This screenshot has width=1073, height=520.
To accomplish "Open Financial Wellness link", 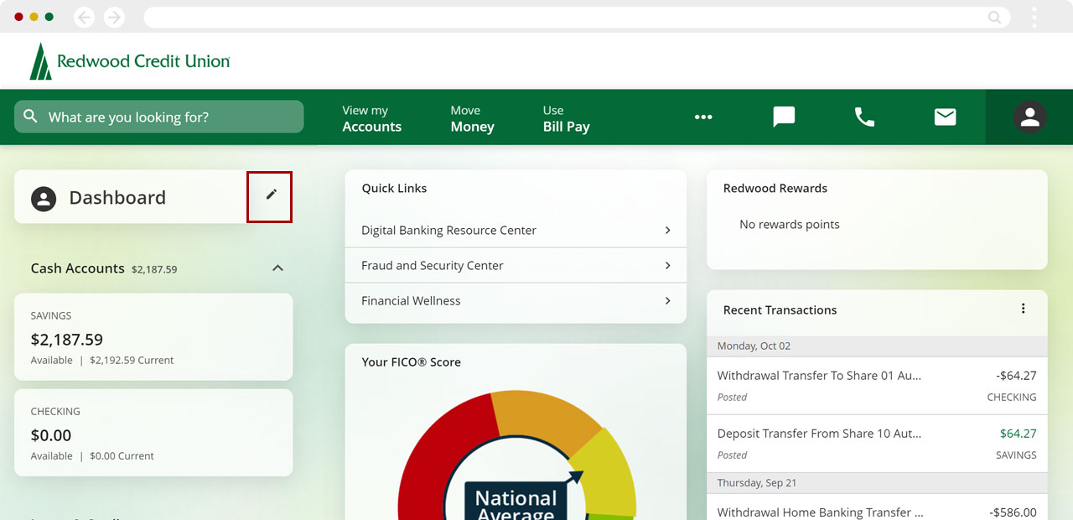I will 516,300.
